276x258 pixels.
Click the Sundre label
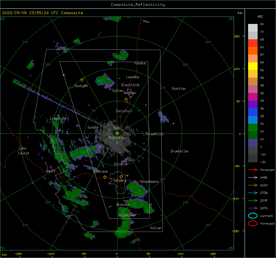tap(93, 127)
